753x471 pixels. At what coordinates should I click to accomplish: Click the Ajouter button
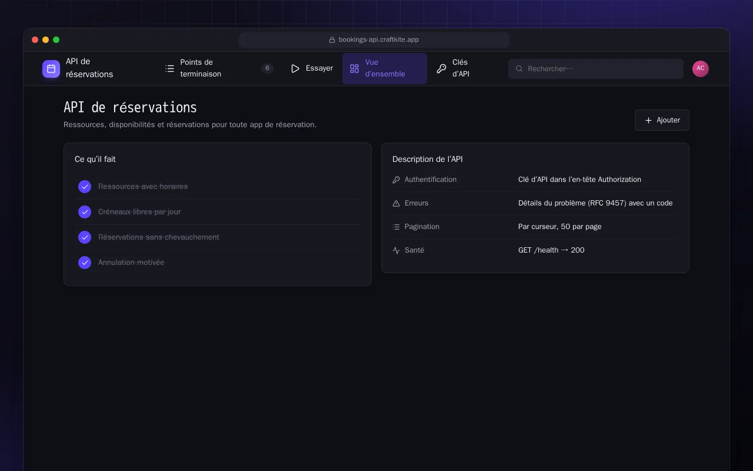pyautogui.click(x=662, y=120)
